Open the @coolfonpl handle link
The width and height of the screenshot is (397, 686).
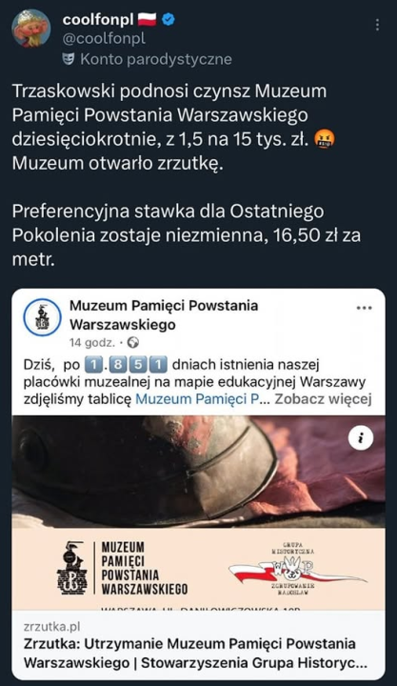coord(104,39)
